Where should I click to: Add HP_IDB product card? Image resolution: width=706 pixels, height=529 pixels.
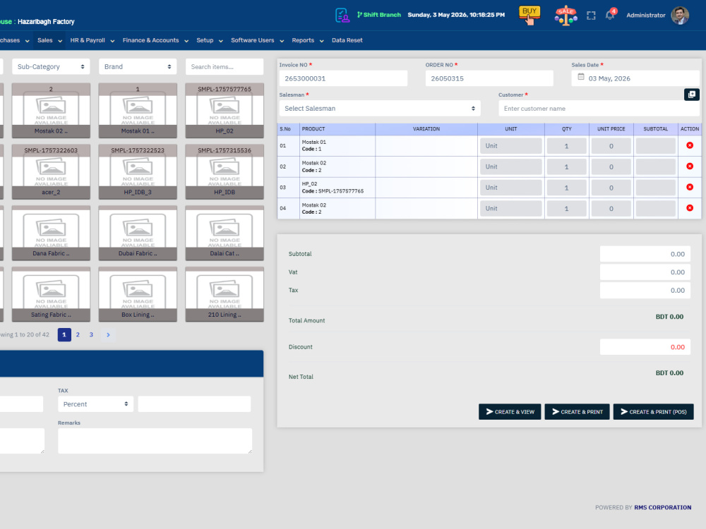[x=225, y=172]
